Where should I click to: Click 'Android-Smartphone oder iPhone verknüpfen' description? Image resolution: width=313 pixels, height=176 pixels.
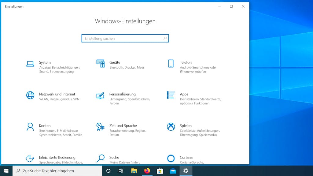point(198,69)
